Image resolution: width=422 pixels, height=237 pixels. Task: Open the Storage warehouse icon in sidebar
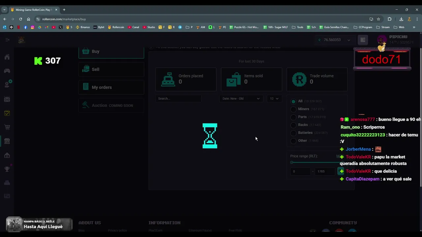7,155
